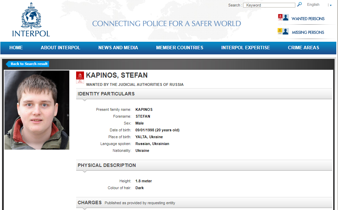
Task: Click the red Wanted Persons notice icon
Action: (280, 17)
